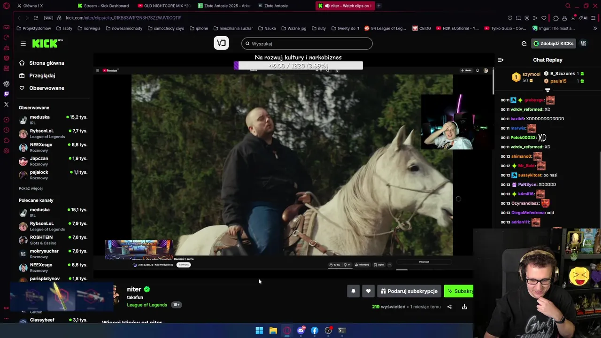Open Opera GX logo menu
601x338 pixels.
pyautogui.click(x=6, y=6)
